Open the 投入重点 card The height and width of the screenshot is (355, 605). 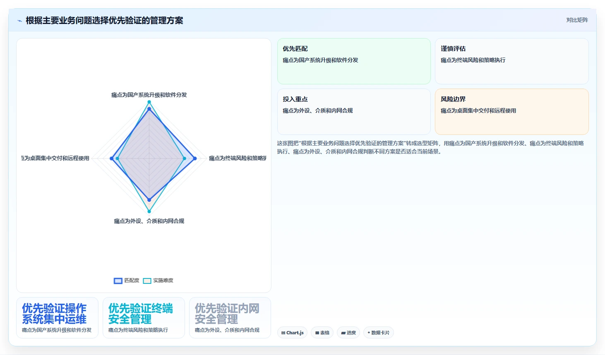354,112
